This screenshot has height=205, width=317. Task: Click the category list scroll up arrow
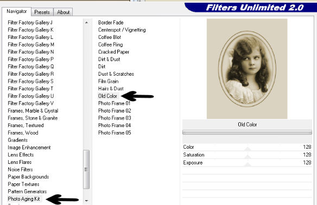click(x=86, y=23)
